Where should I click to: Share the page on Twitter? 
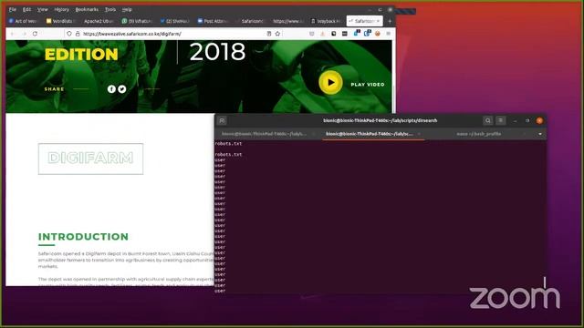coord(121,89)
